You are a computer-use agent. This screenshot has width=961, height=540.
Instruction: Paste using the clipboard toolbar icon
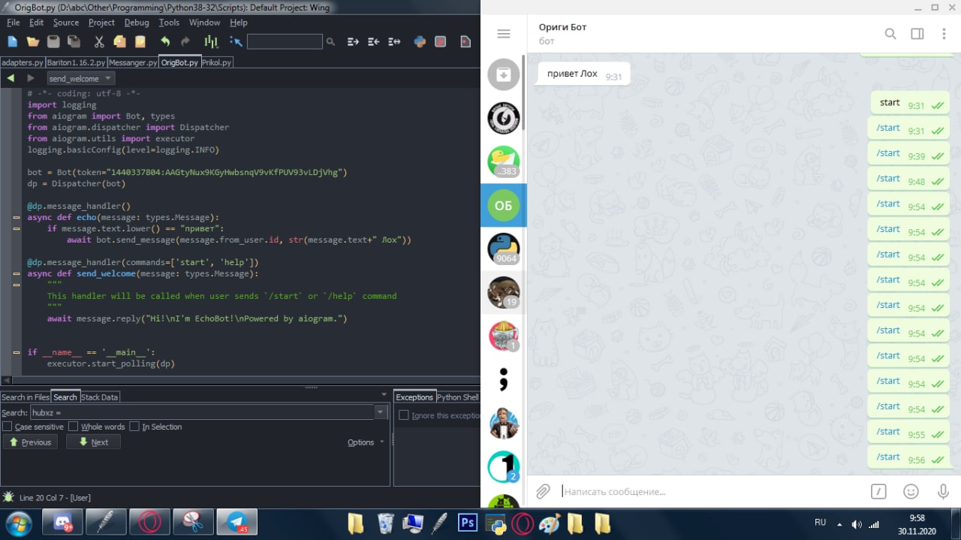pos(140,42)
